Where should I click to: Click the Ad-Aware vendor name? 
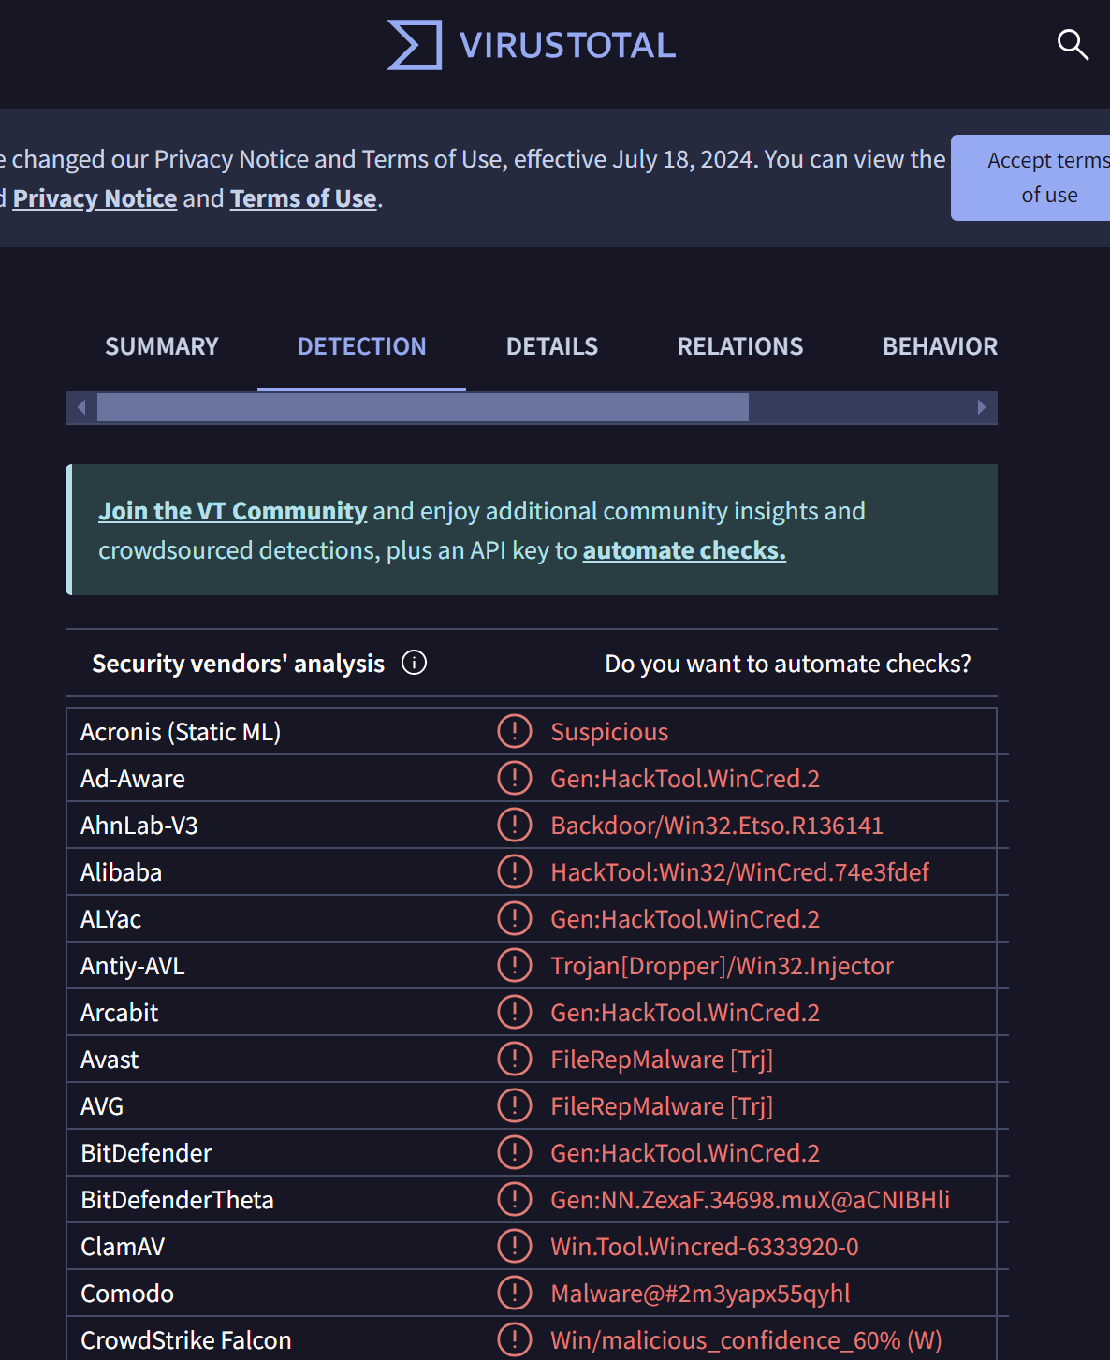(x=133, y=779)
